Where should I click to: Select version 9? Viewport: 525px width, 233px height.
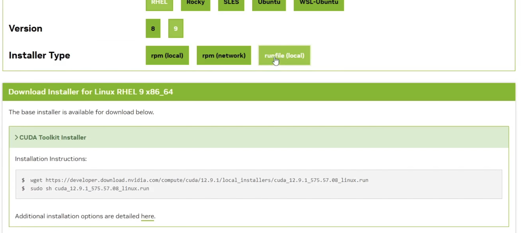click(x=176, y=28)
